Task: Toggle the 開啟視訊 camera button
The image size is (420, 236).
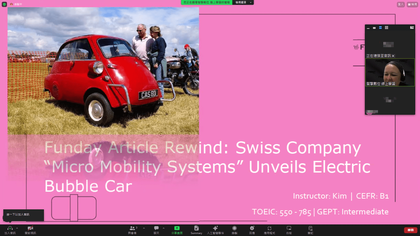Action: (30, 228)
